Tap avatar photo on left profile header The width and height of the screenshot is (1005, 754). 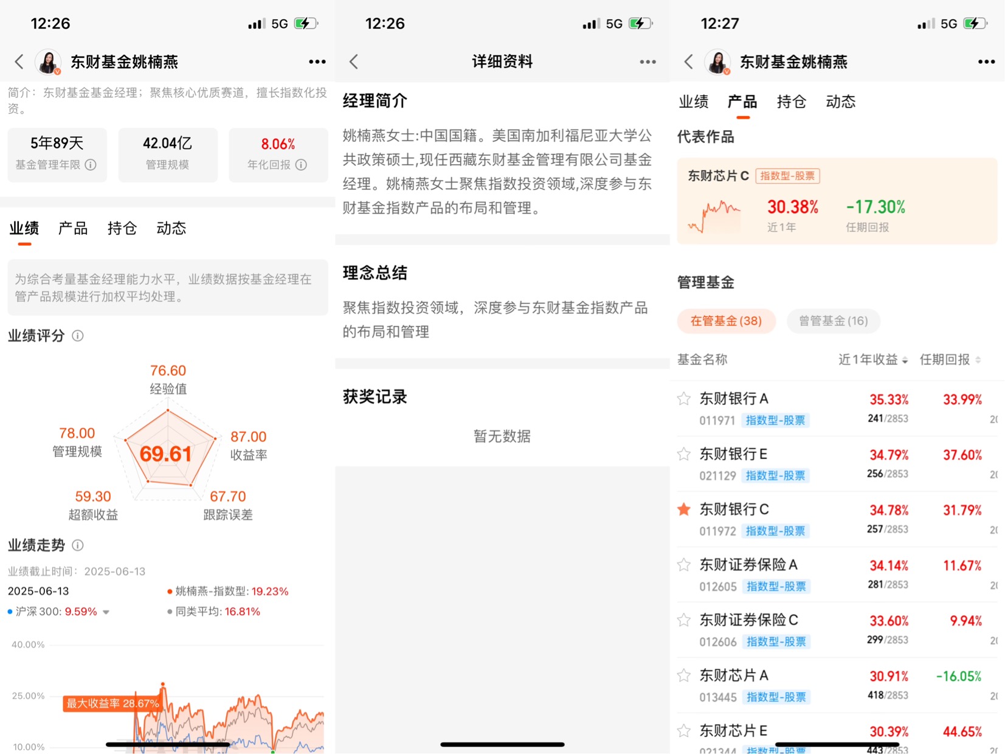point(48,62)
